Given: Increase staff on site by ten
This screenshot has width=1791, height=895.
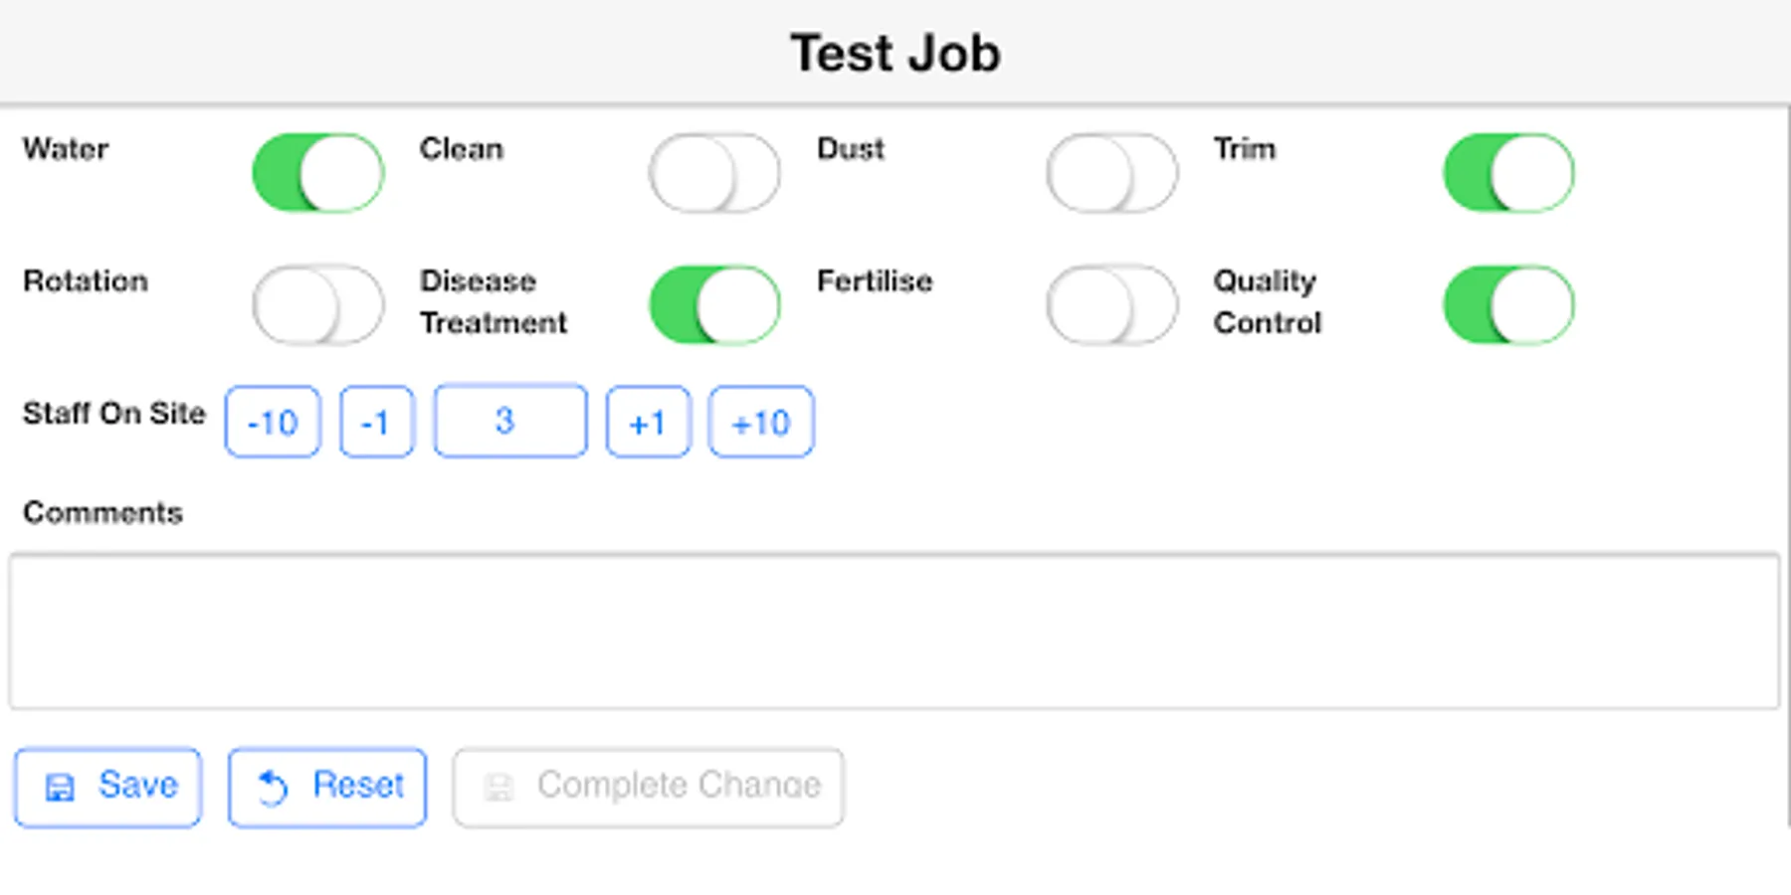Looking at the screenshot, I should [x=761, y=423].
